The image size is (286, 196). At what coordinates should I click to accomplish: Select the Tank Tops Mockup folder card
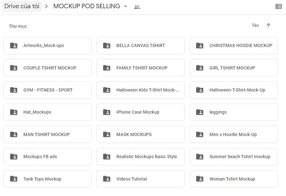point(47,179)
